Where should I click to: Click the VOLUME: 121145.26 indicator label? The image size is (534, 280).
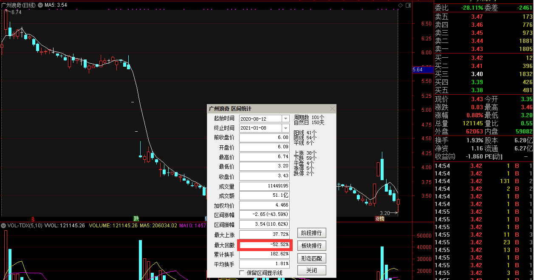(x=113, y=225)
